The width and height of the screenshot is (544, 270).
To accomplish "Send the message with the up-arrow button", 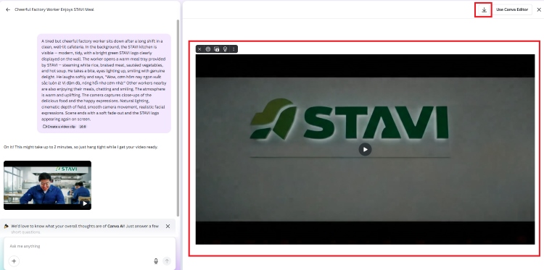I will pyautogui.click(x=167, y=261).
